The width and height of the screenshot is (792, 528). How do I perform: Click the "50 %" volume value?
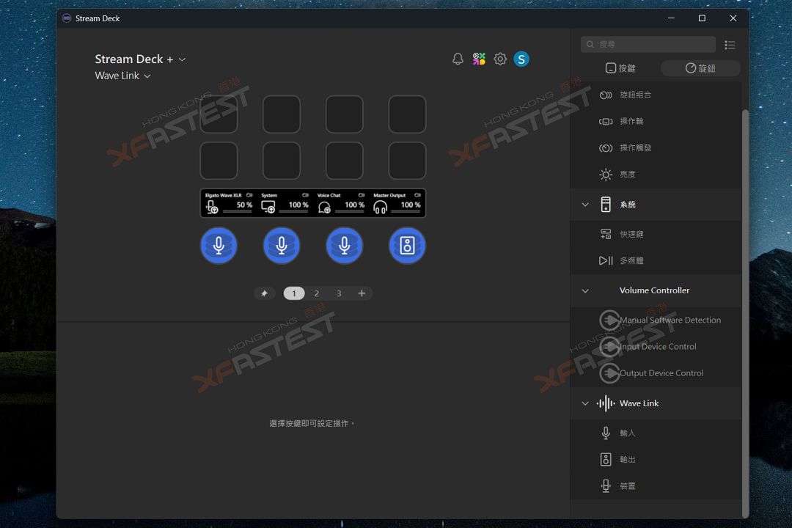point(244,205)
